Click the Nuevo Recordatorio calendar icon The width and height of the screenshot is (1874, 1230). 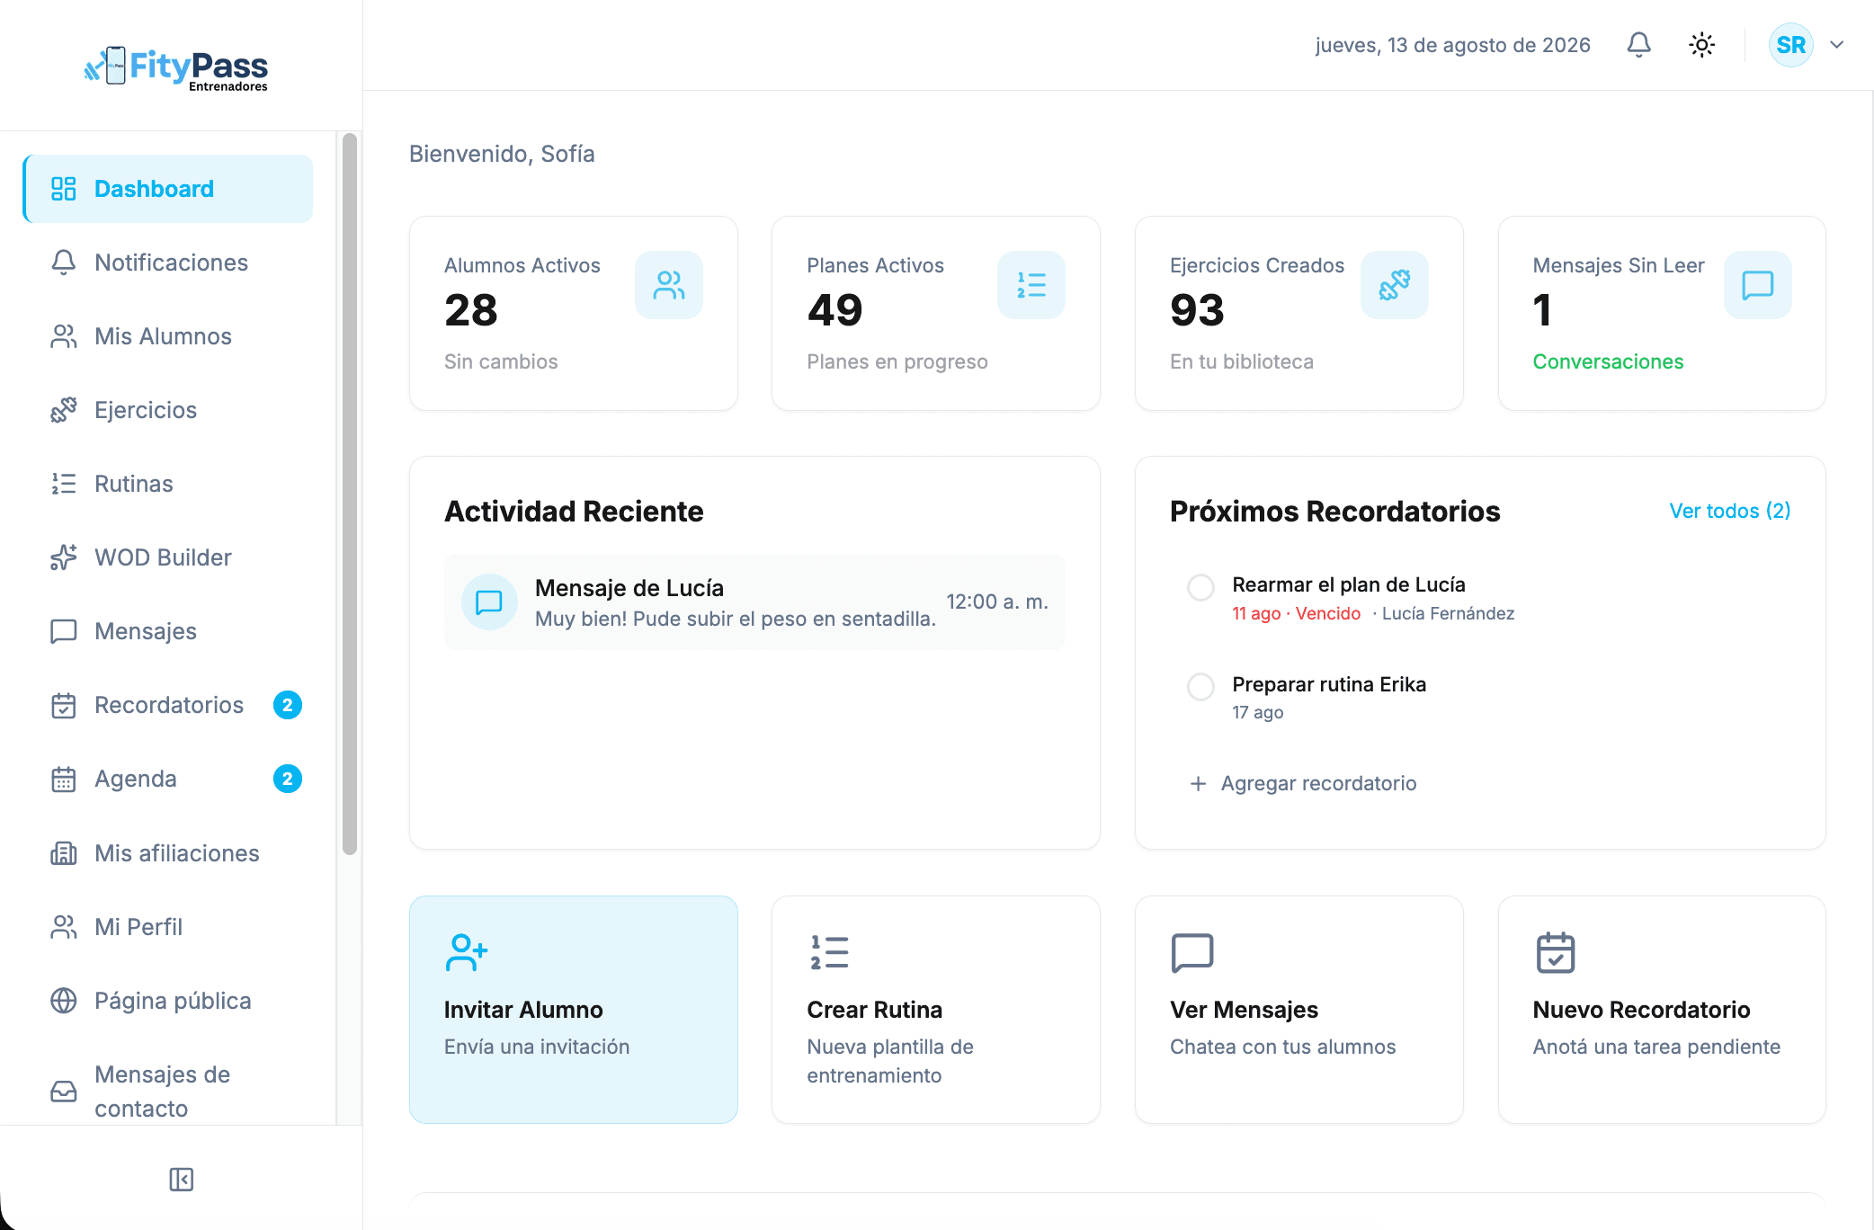(x=1556, y=952)
